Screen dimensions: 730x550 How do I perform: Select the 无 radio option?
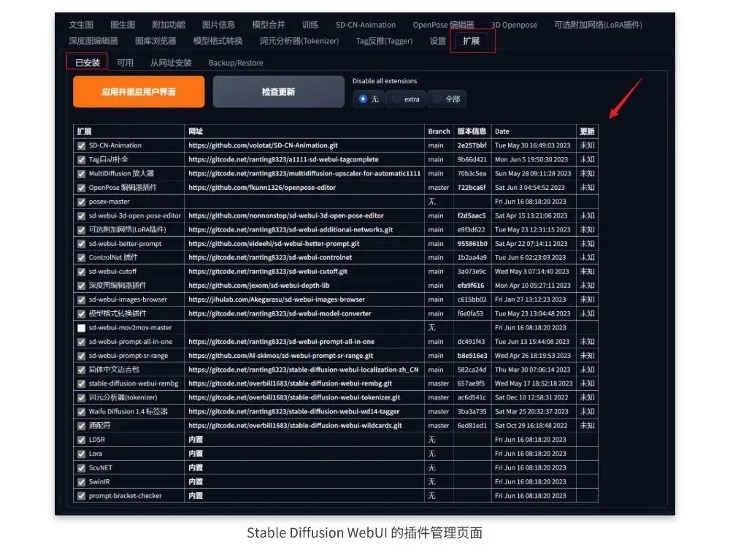pyautogui.click(x=364, y=99)
